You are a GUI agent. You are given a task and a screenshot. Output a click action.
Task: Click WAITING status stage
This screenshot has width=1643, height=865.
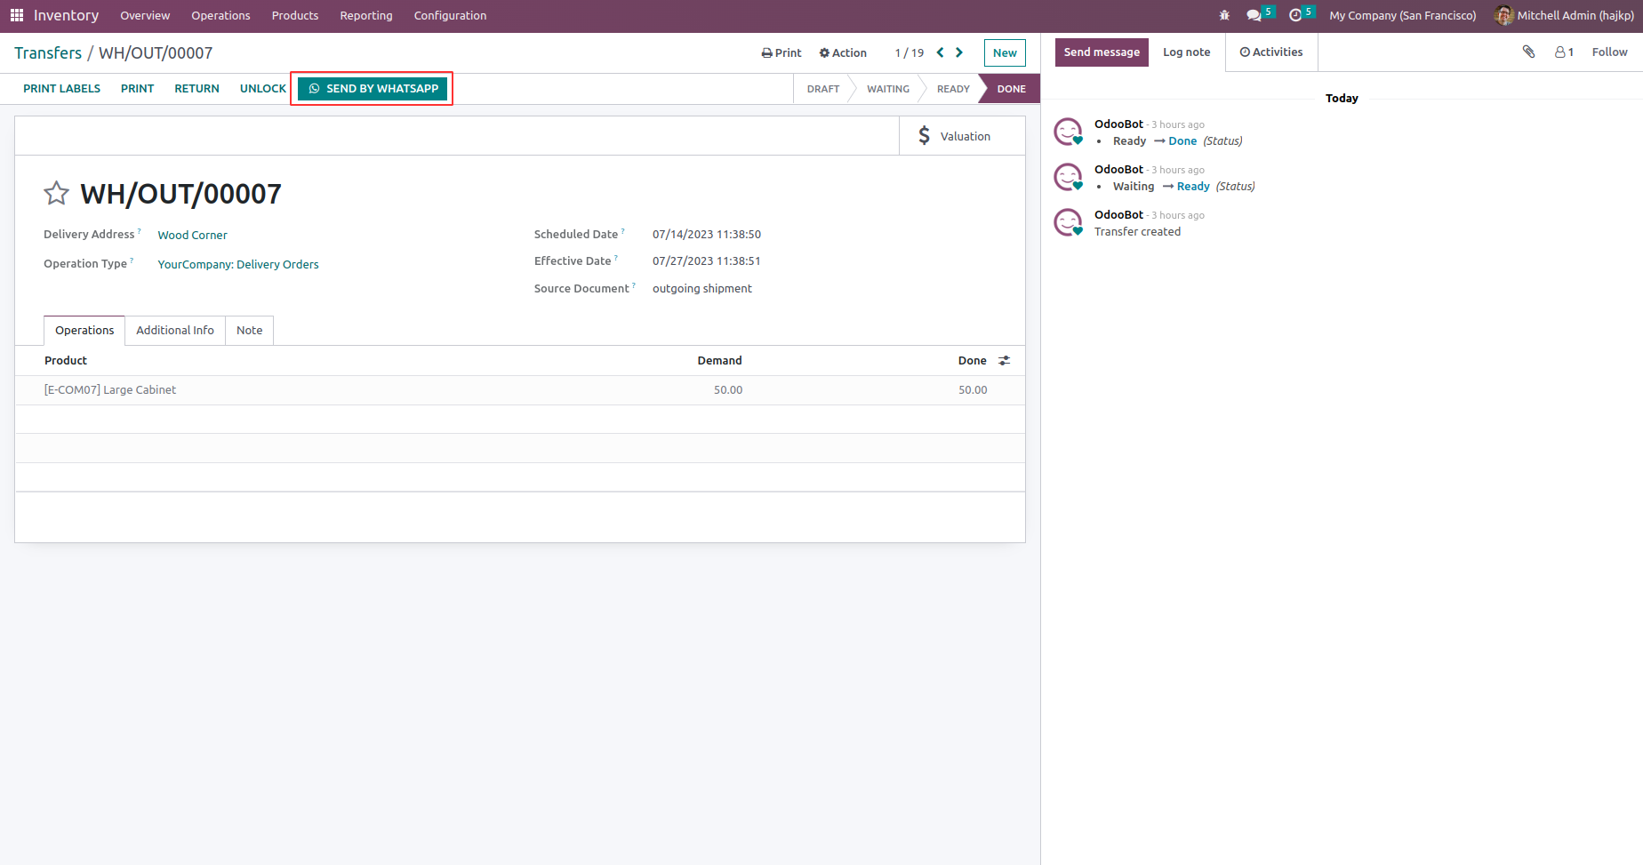tap(888, 89)
